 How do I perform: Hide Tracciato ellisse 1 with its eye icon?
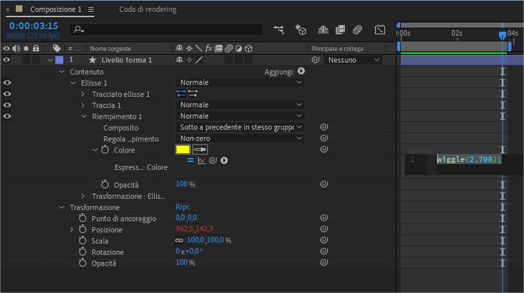[x=7, y=94]
